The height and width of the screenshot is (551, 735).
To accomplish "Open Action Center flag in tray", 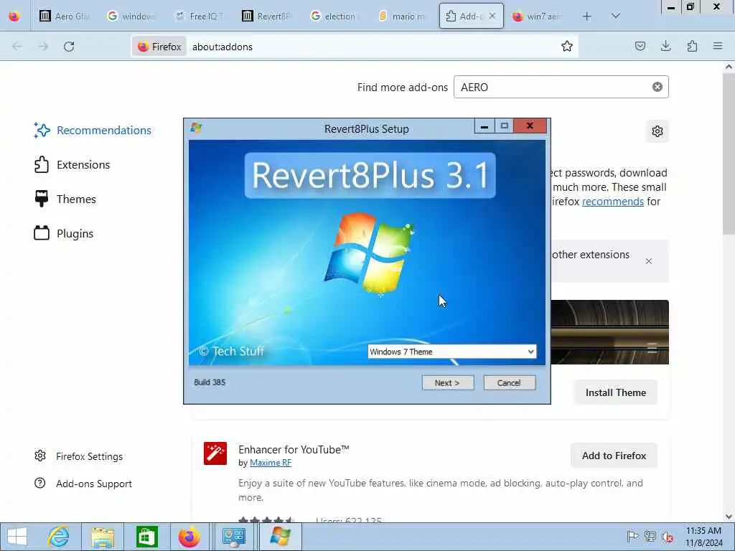I will (632, 537).
